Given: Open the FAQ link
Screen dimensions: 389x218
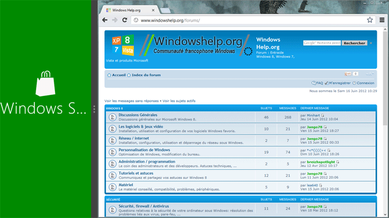Looking at the screenshot, I should (x=320, y=83).
